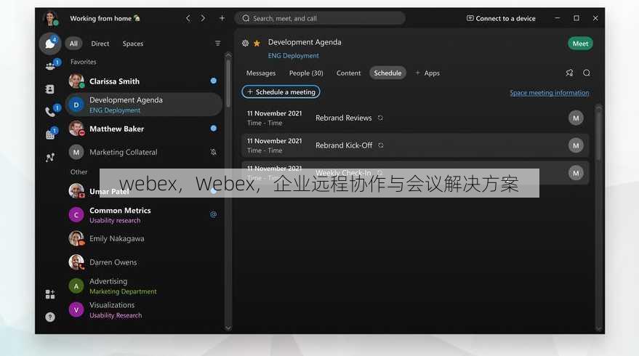Open Advertising space

(144, 286)
